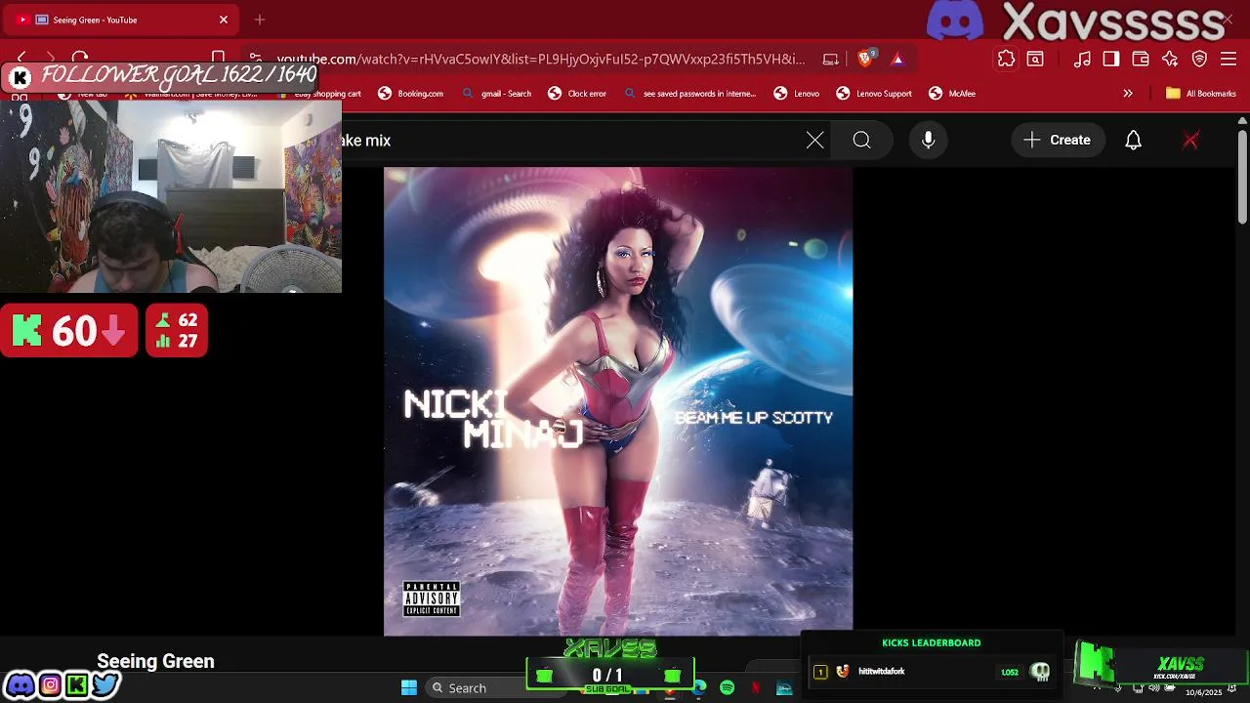Click the YouTube search magnifier button
1250x703 pixels.
pos(861,140)
